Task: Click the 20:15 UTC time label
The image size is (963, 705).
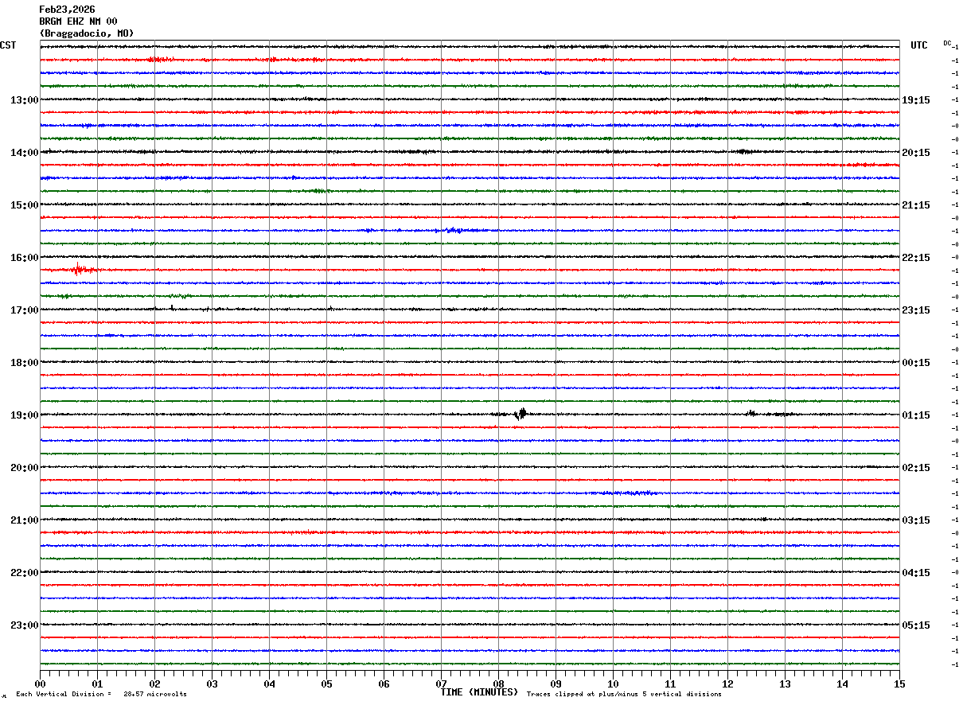Action: pyautogui.click(x=916, y=153)
